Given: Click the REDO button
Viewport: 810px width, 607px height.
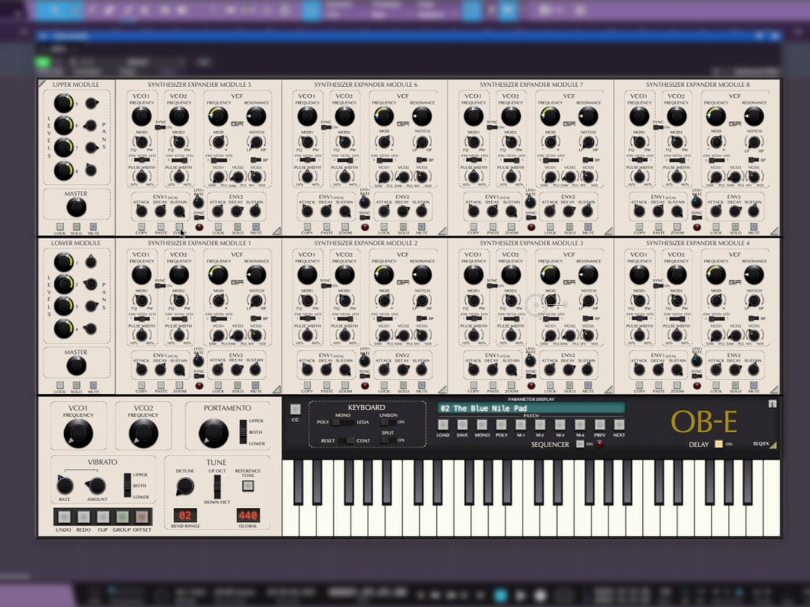Looking at the screenshot, I should coord(83,517).
